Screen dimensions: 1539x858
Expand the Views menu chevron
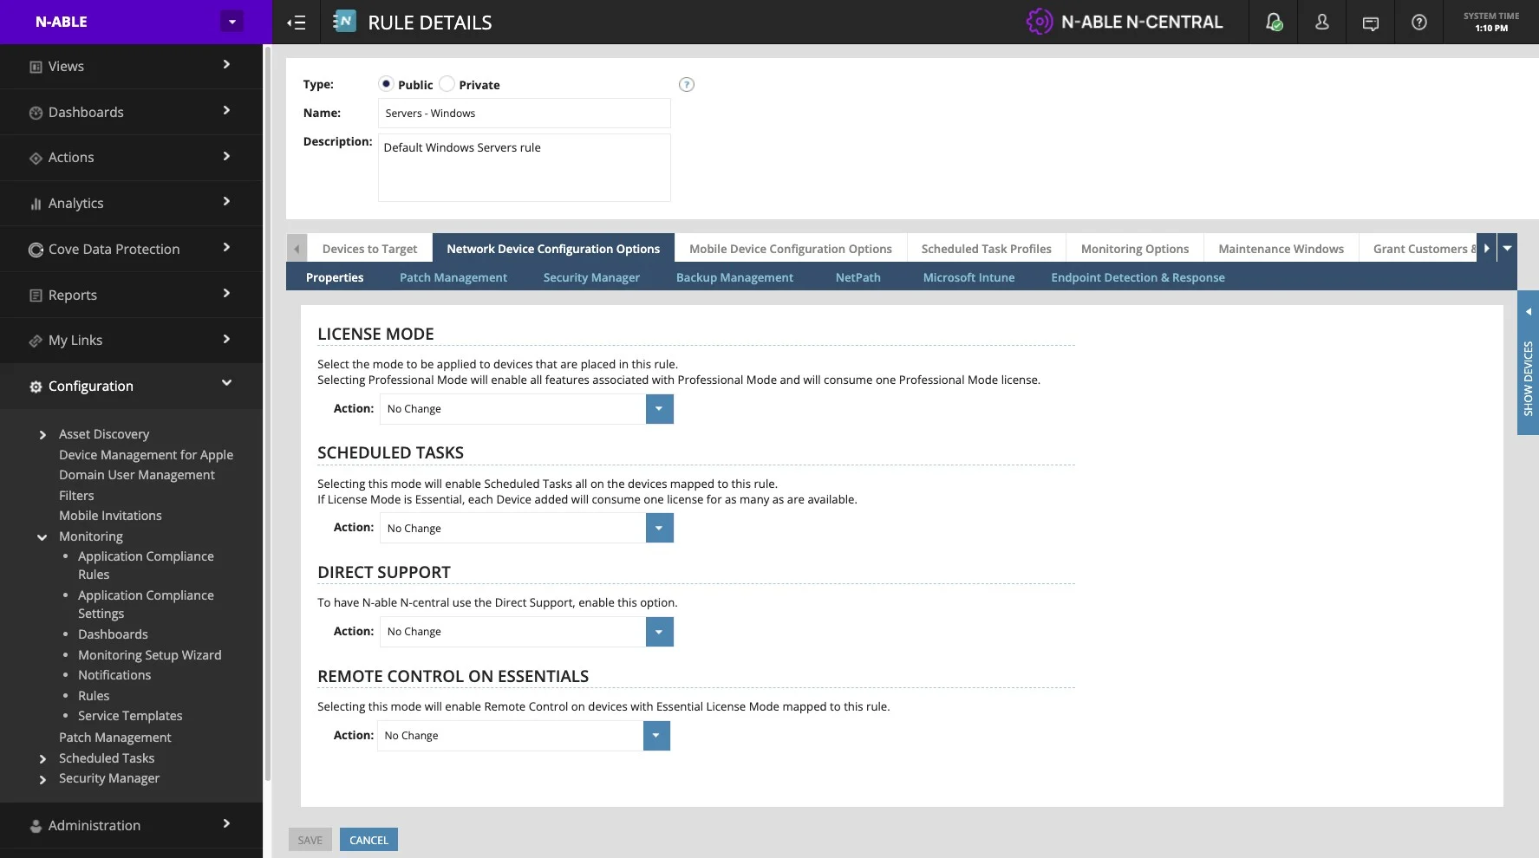[x=226, y=64]
